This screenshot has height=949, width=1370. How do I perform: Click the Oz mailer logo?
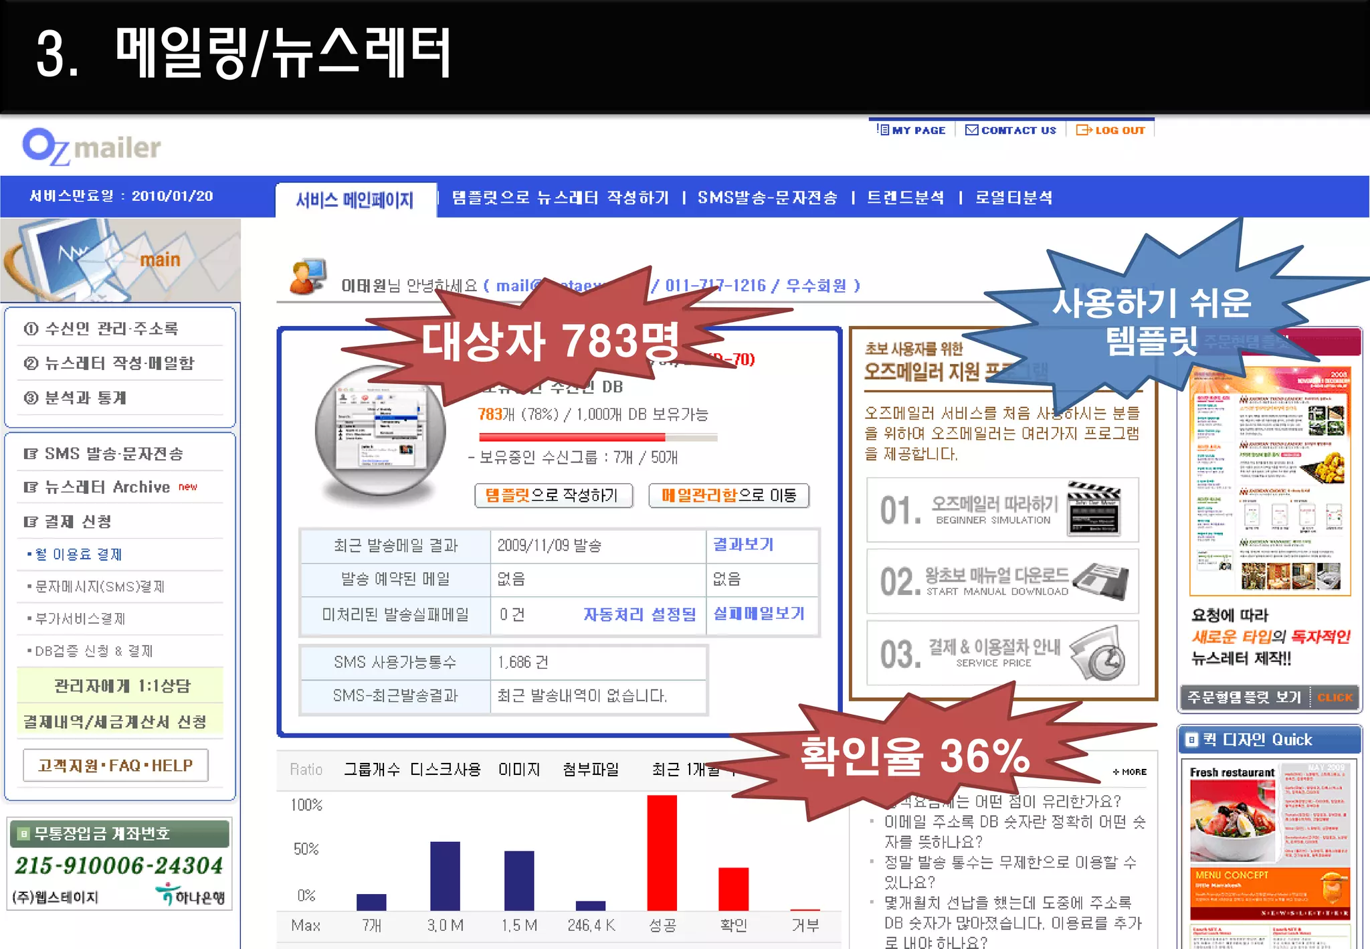(x=92, y=146)
